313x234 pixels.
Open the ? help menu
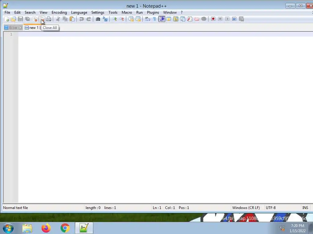(182, 12)
